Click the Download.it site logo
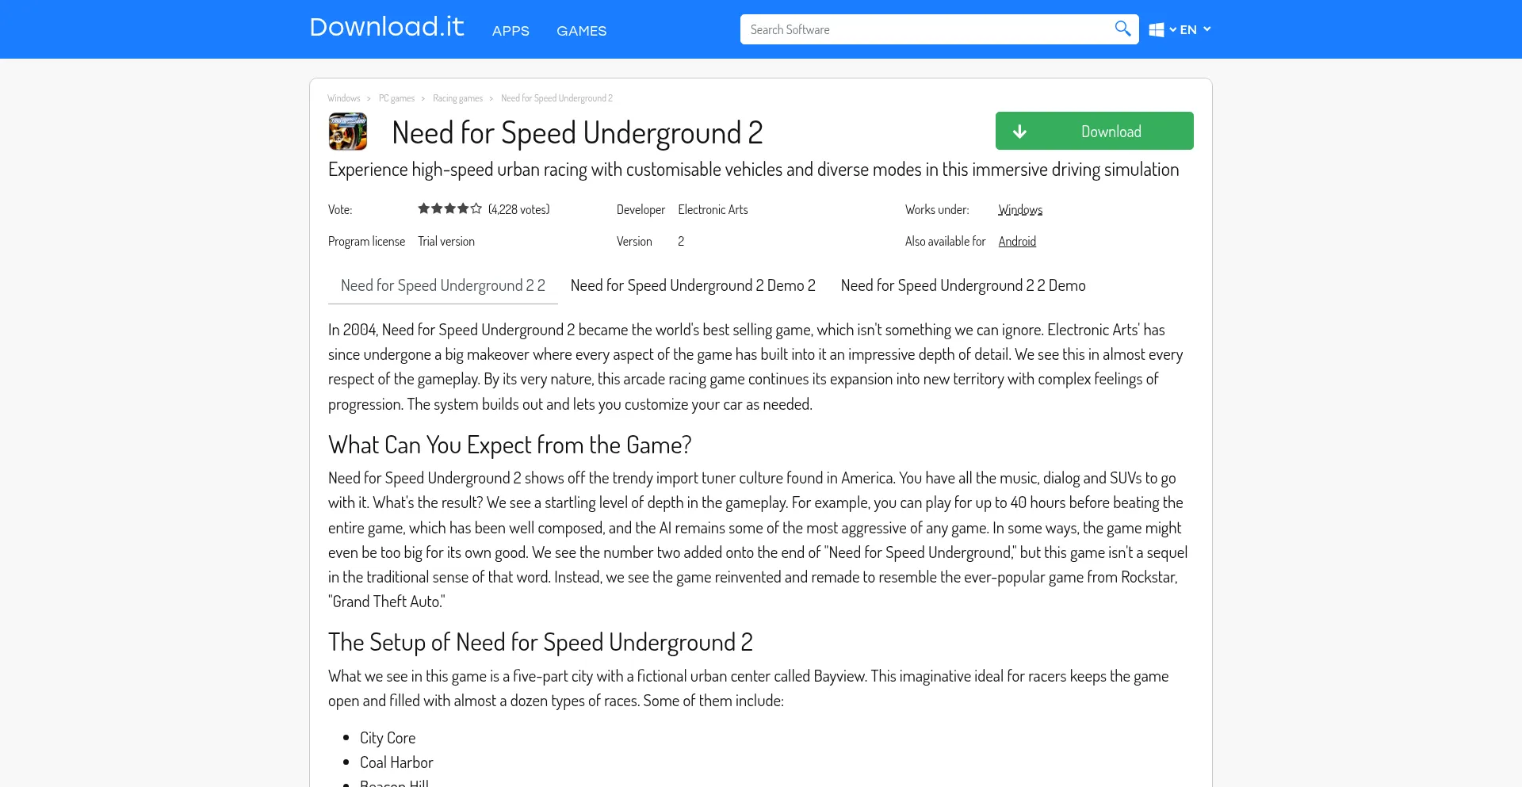The height and width of the screenshot is (787, 1522). click(386, 27)
